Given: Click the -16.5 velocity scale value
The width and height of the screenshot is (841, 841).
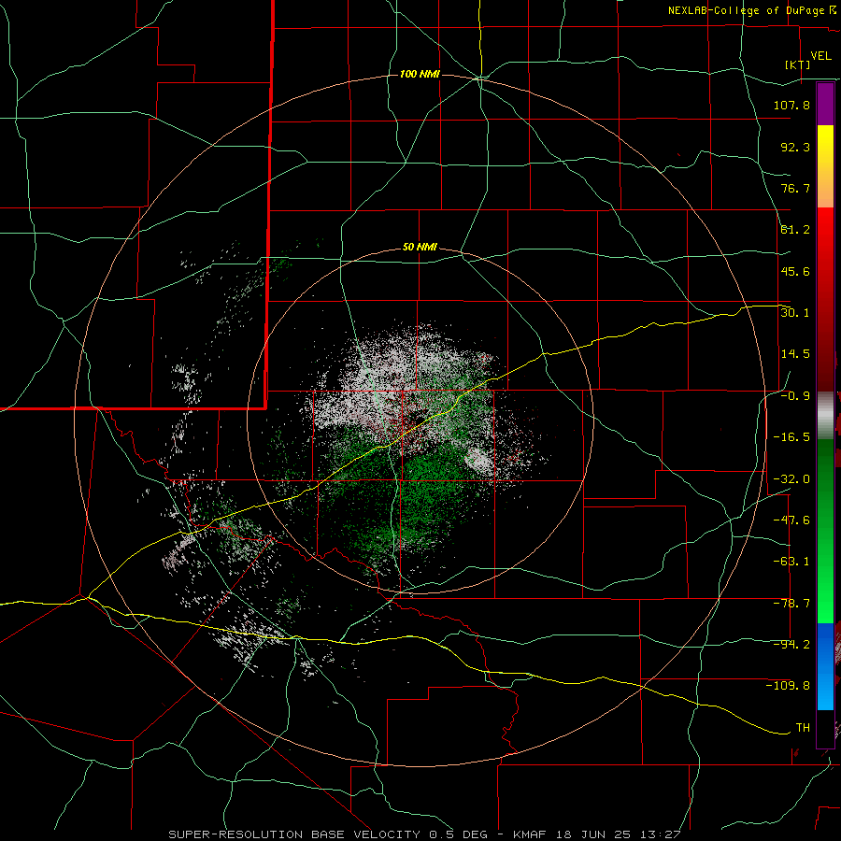Looking at the screenshot, I should click(791, 437).
